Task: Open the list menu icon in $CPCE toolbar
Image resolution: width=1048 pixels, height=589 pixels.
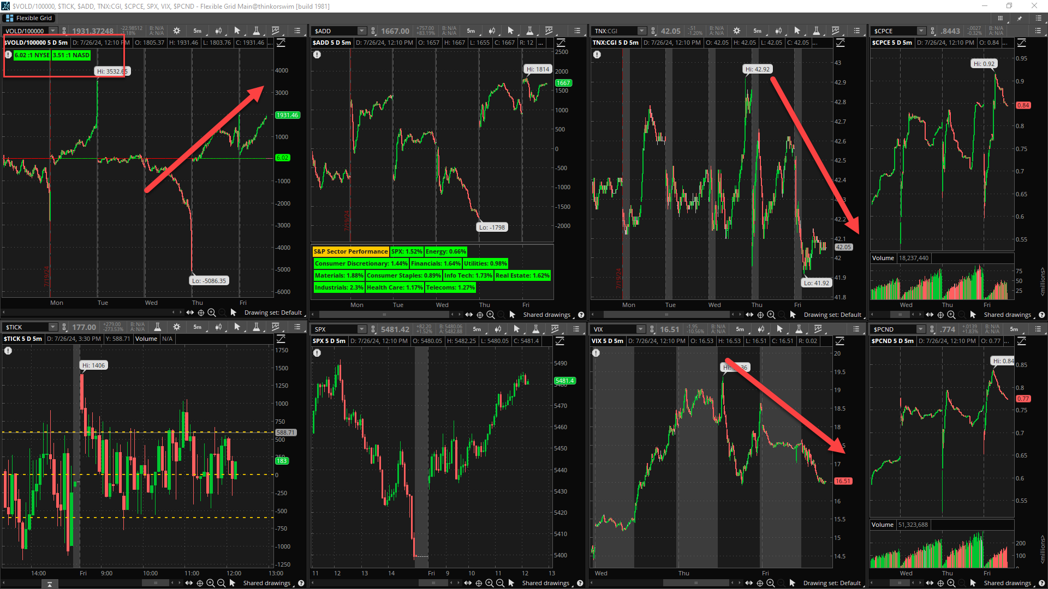Action: 1038,31
